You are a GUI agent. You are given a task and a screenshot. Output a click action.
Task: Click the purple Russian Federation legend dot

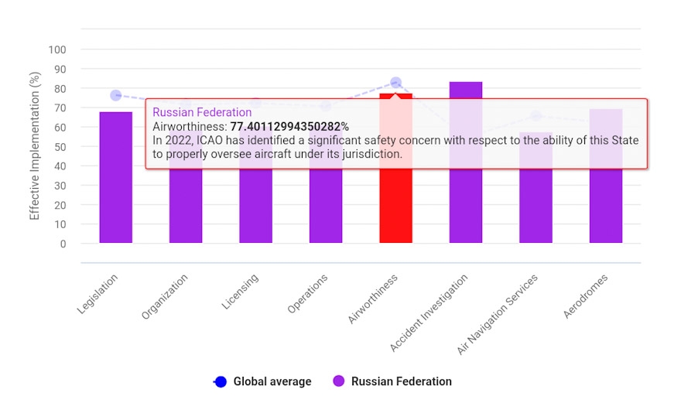338,381
